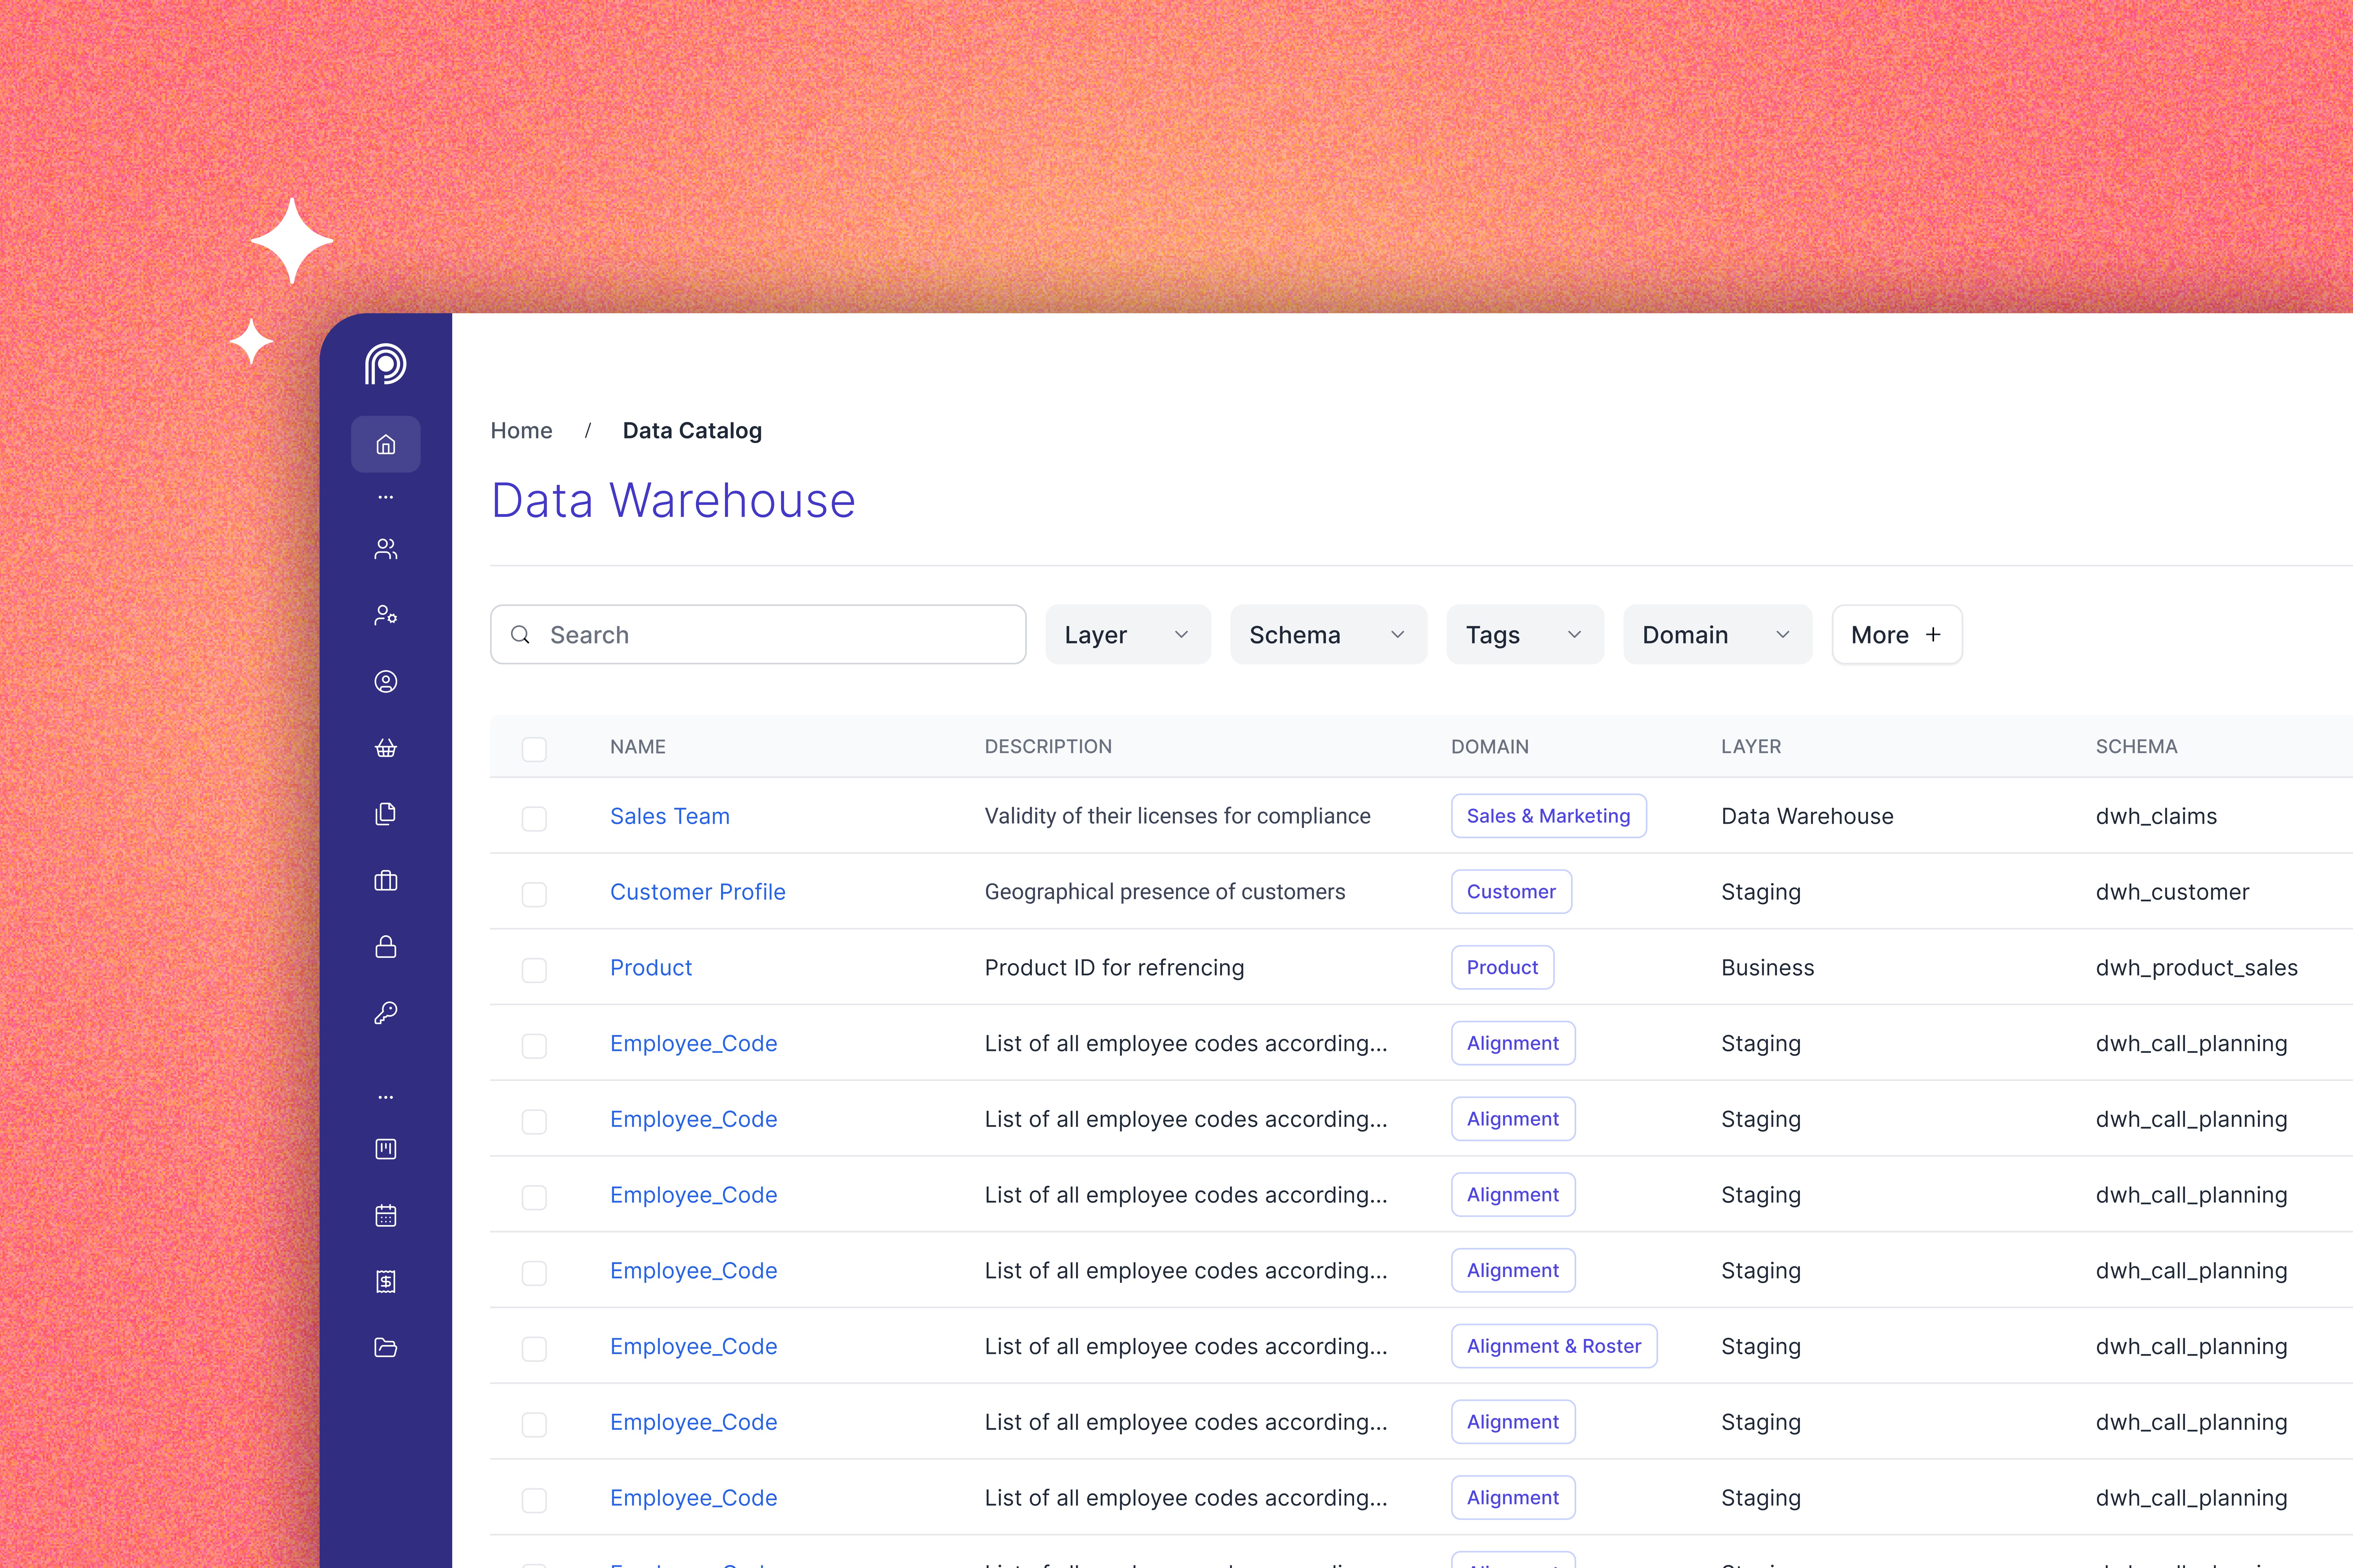
Task: Open the users group icon in sidebar
Action: [385, 549]
